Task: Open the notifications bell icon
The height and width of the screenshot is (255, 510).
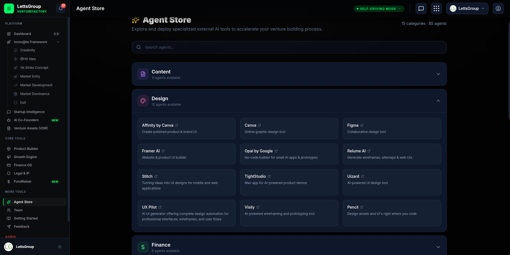Action: click(x=61, y=8)
